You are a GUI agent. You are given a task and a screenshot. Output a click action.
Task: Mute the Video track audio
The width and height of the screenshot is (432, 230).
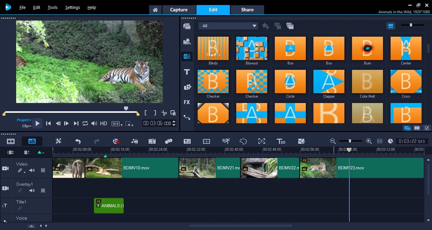click(x=32, y=170)
